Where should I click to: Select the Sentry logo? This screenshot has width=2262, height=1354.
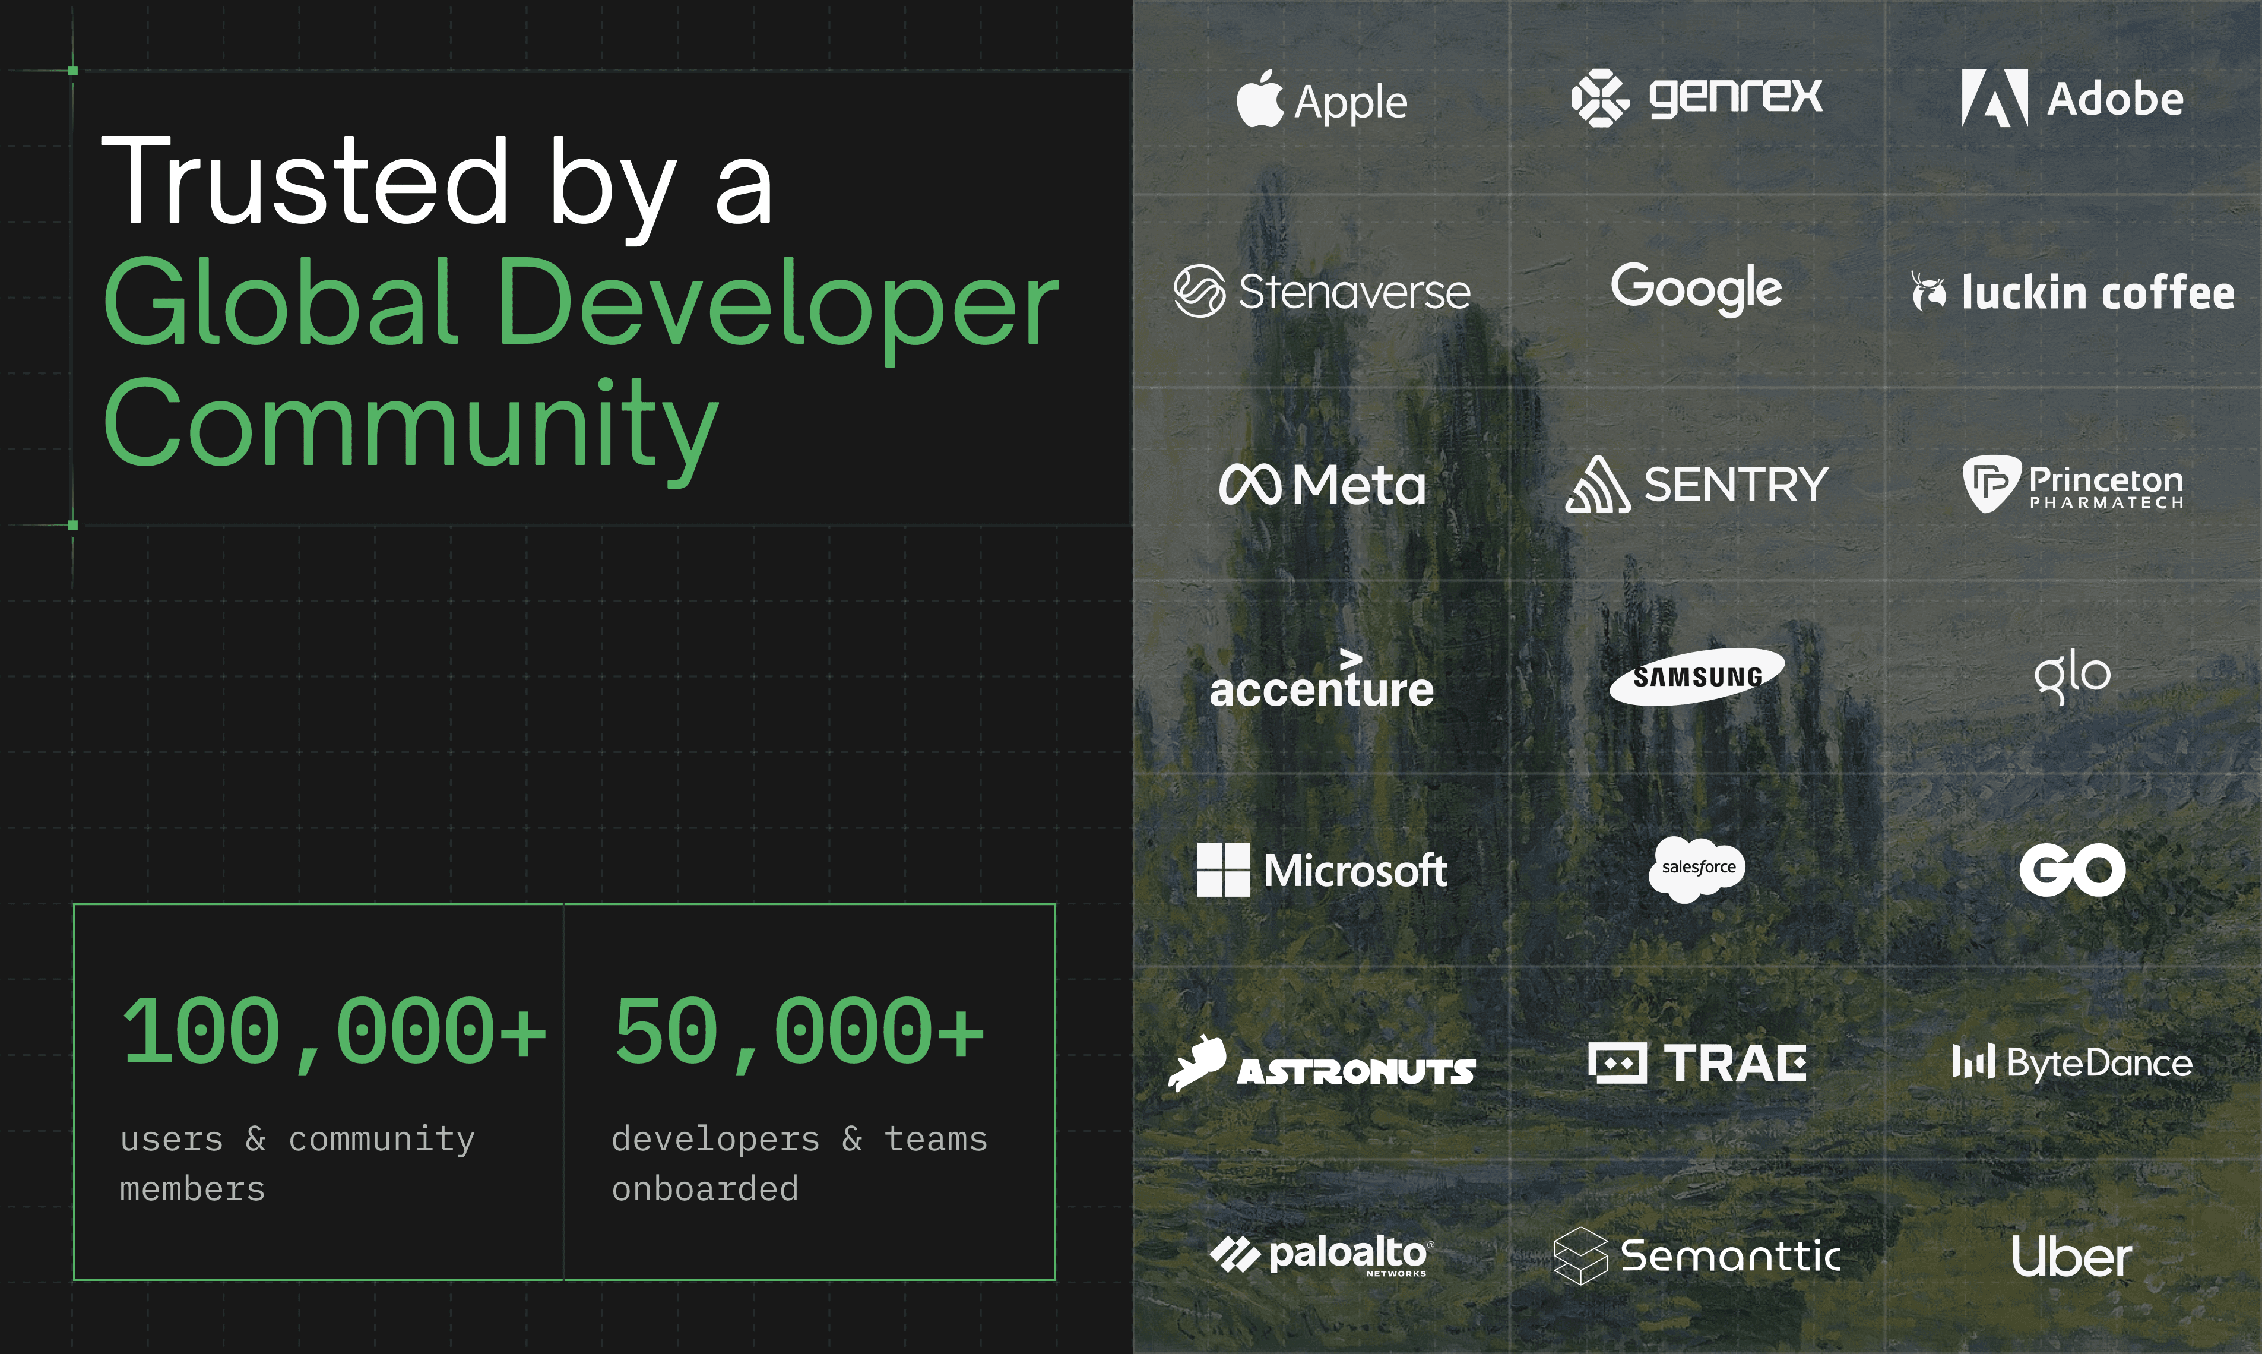click(x=1697, y=485)
